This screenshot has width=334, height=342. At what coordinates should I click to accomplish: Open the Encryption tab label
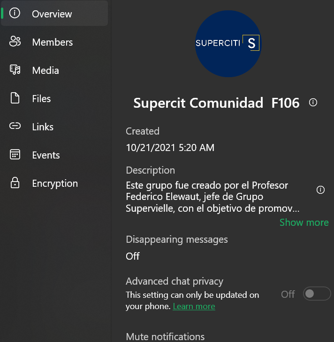[55, 183]
